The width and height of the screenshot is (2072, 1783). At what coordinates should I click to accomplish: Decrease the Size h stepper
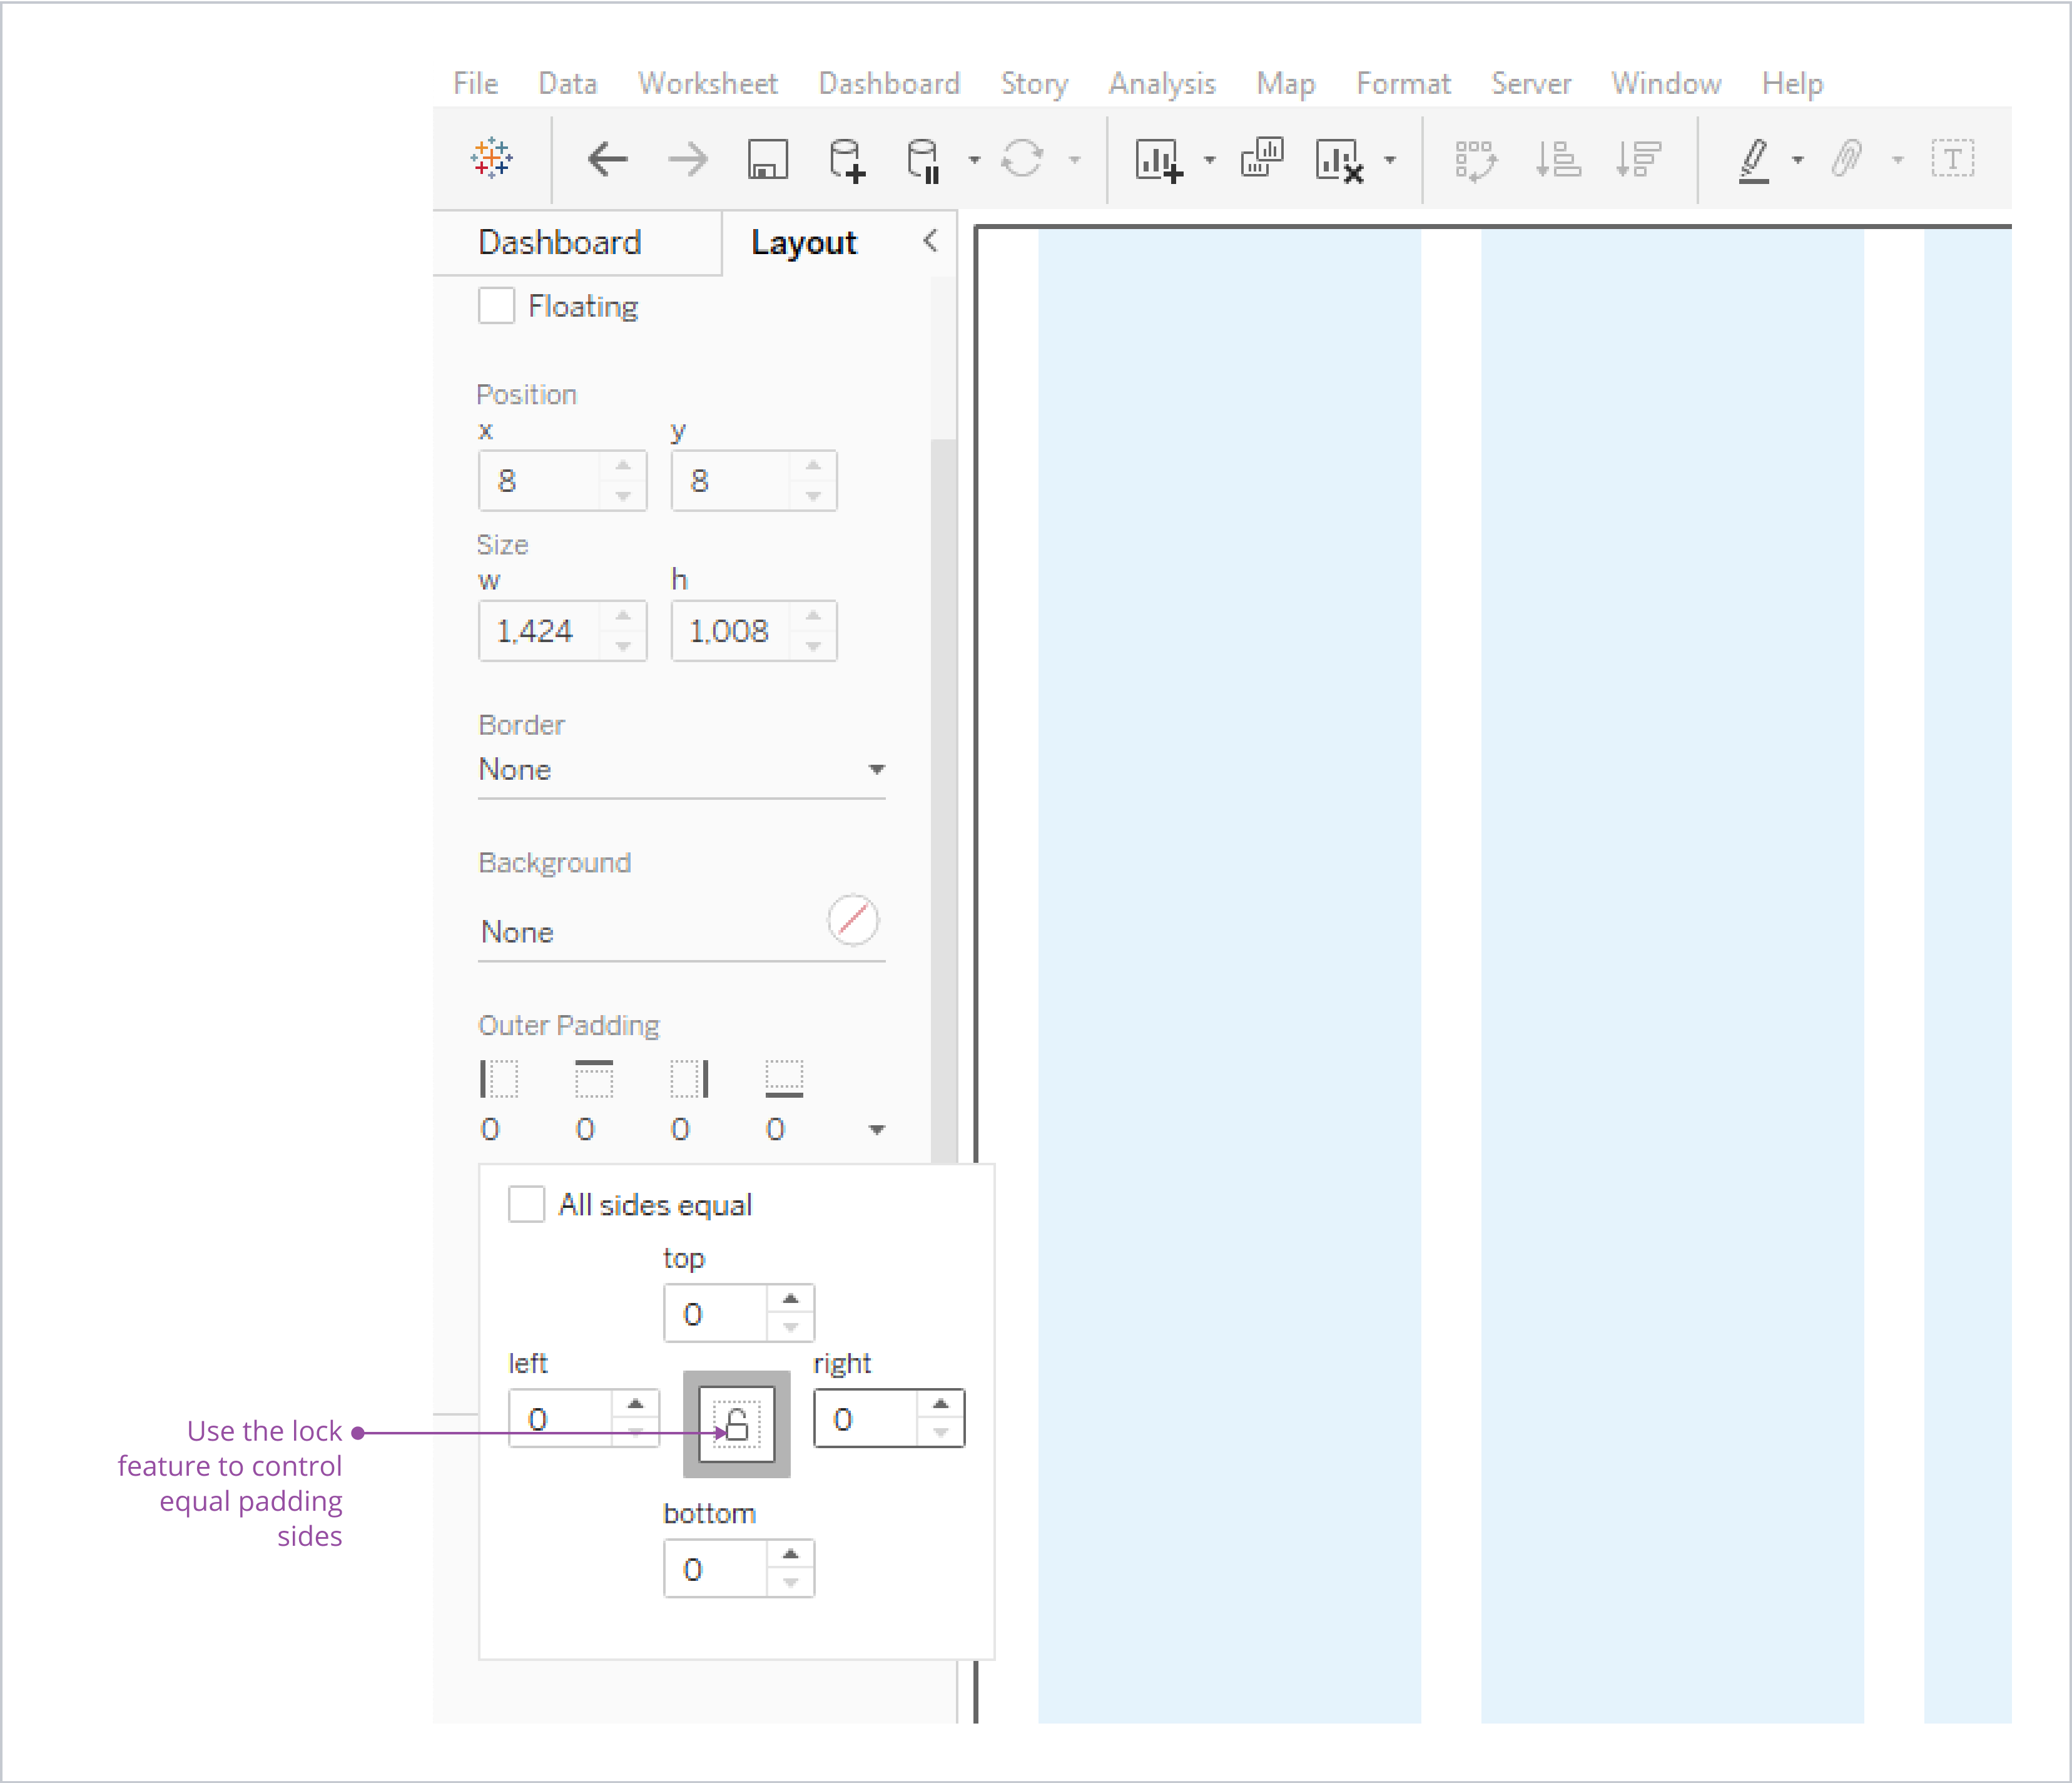(813, 646)
